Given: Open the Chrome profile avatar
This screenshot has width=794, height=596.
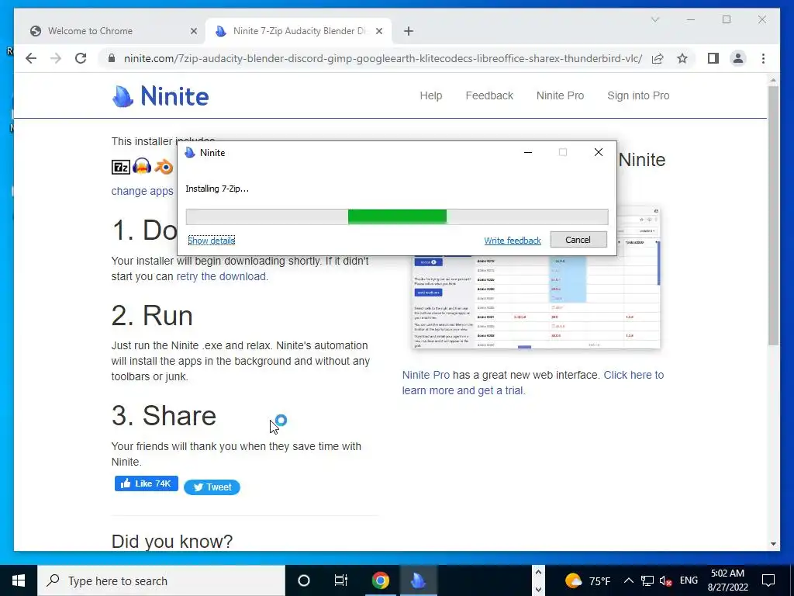Looking at the screenshot, I should 738,58.
